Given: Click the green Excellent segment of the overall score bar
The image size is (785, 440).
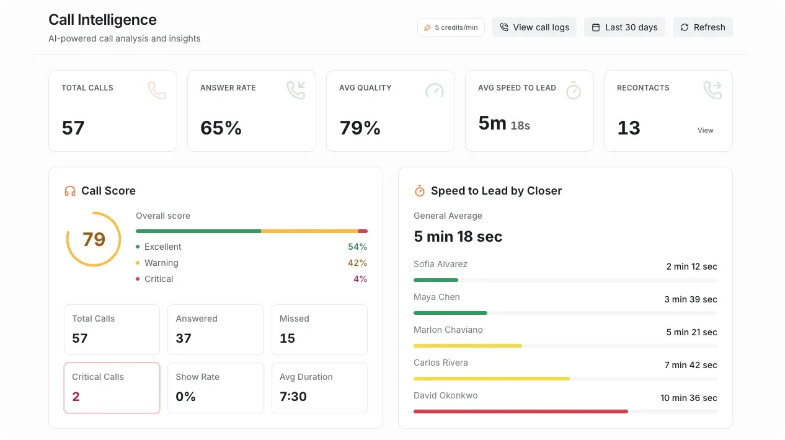Looking at the screenshot, I should [x=198, y=231].
